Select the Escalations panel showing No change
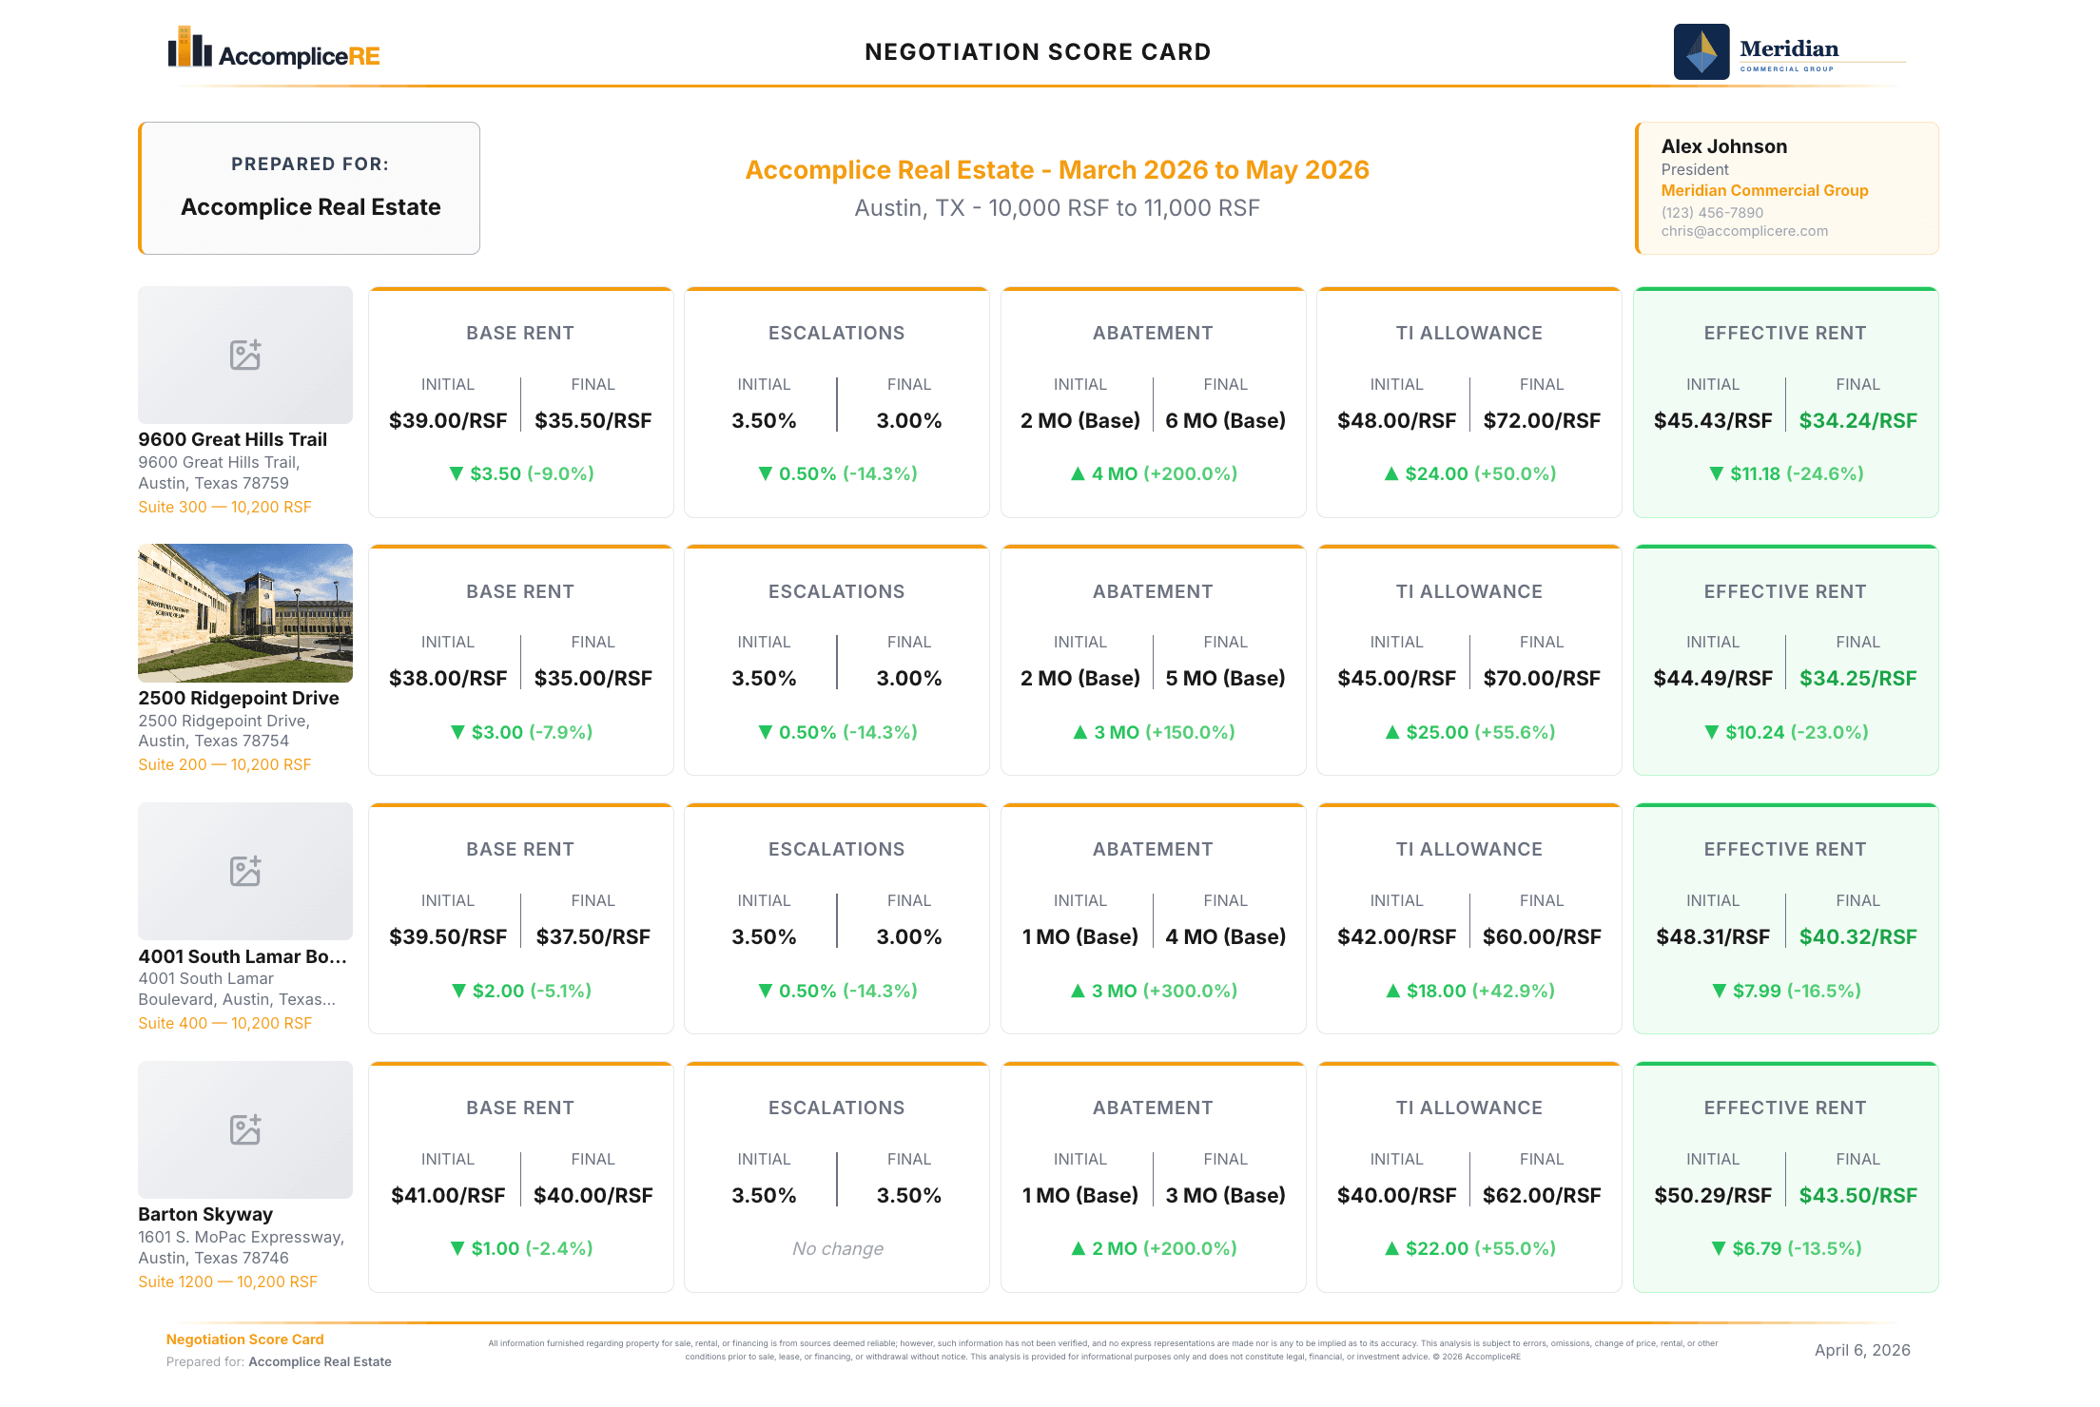 (836, 1177)
